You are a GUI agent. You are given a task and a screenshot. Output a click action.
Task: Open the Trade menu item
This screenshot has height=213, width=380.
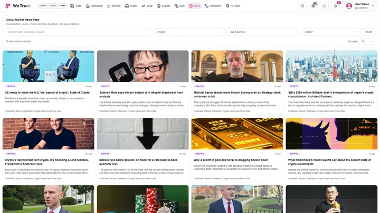pyautogui.click(x=76, y=6)
